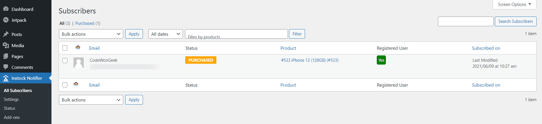542x124 pixels.
Task: Click the user icon in table header
Action: click(78, 47)
